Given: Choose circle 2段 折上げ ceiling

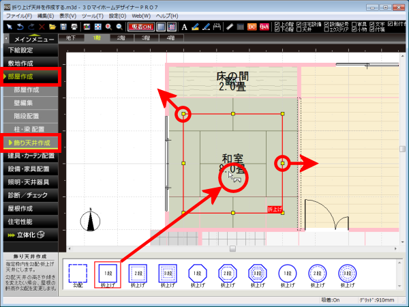Looking at the screenshot, I should click(318, 276).
